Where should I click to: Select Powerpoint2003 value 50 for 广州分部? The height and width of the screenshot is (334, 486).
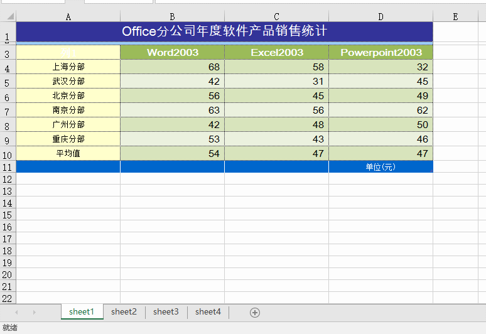(381, 124)
